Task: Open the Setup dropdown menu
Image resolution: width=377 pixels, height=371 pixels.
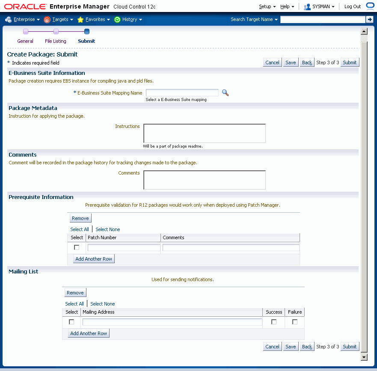Action: pyautogui.click(x=267, y=7)
